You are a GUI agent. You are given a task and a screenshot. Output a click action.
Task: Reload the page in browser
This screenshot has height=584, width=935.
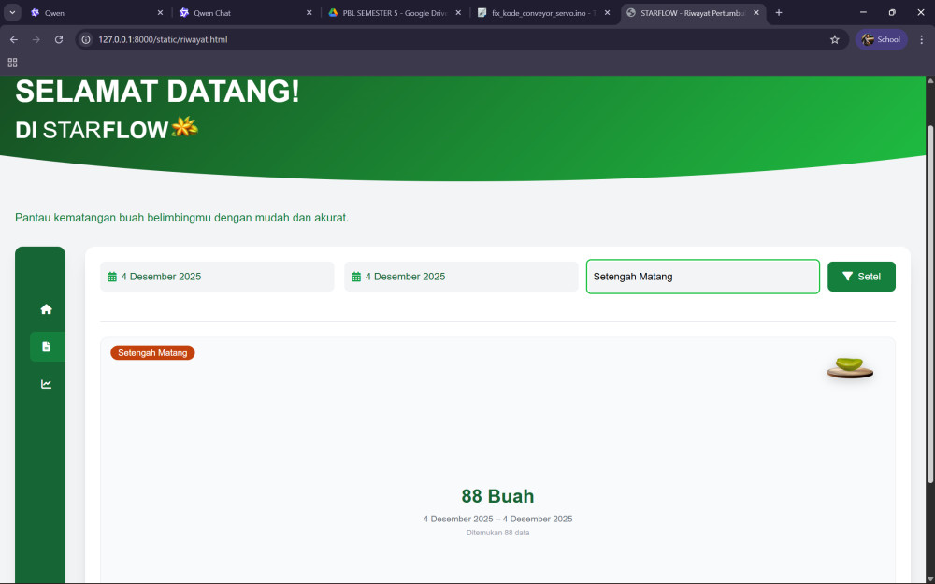point(59,39)
